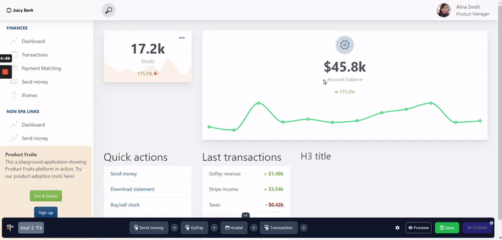Screen dimensions: 502x240
Task: Add step after Transaction step
Action: click(304, 227)
